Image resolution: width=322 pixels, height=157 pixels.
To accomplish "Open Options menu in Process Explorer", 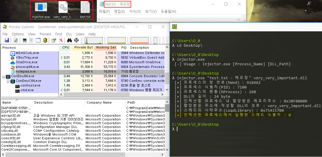I will 18,34.
